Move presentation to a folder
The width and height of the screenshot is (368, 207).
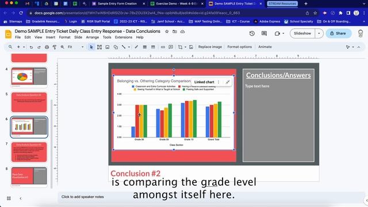coord(175,32)
